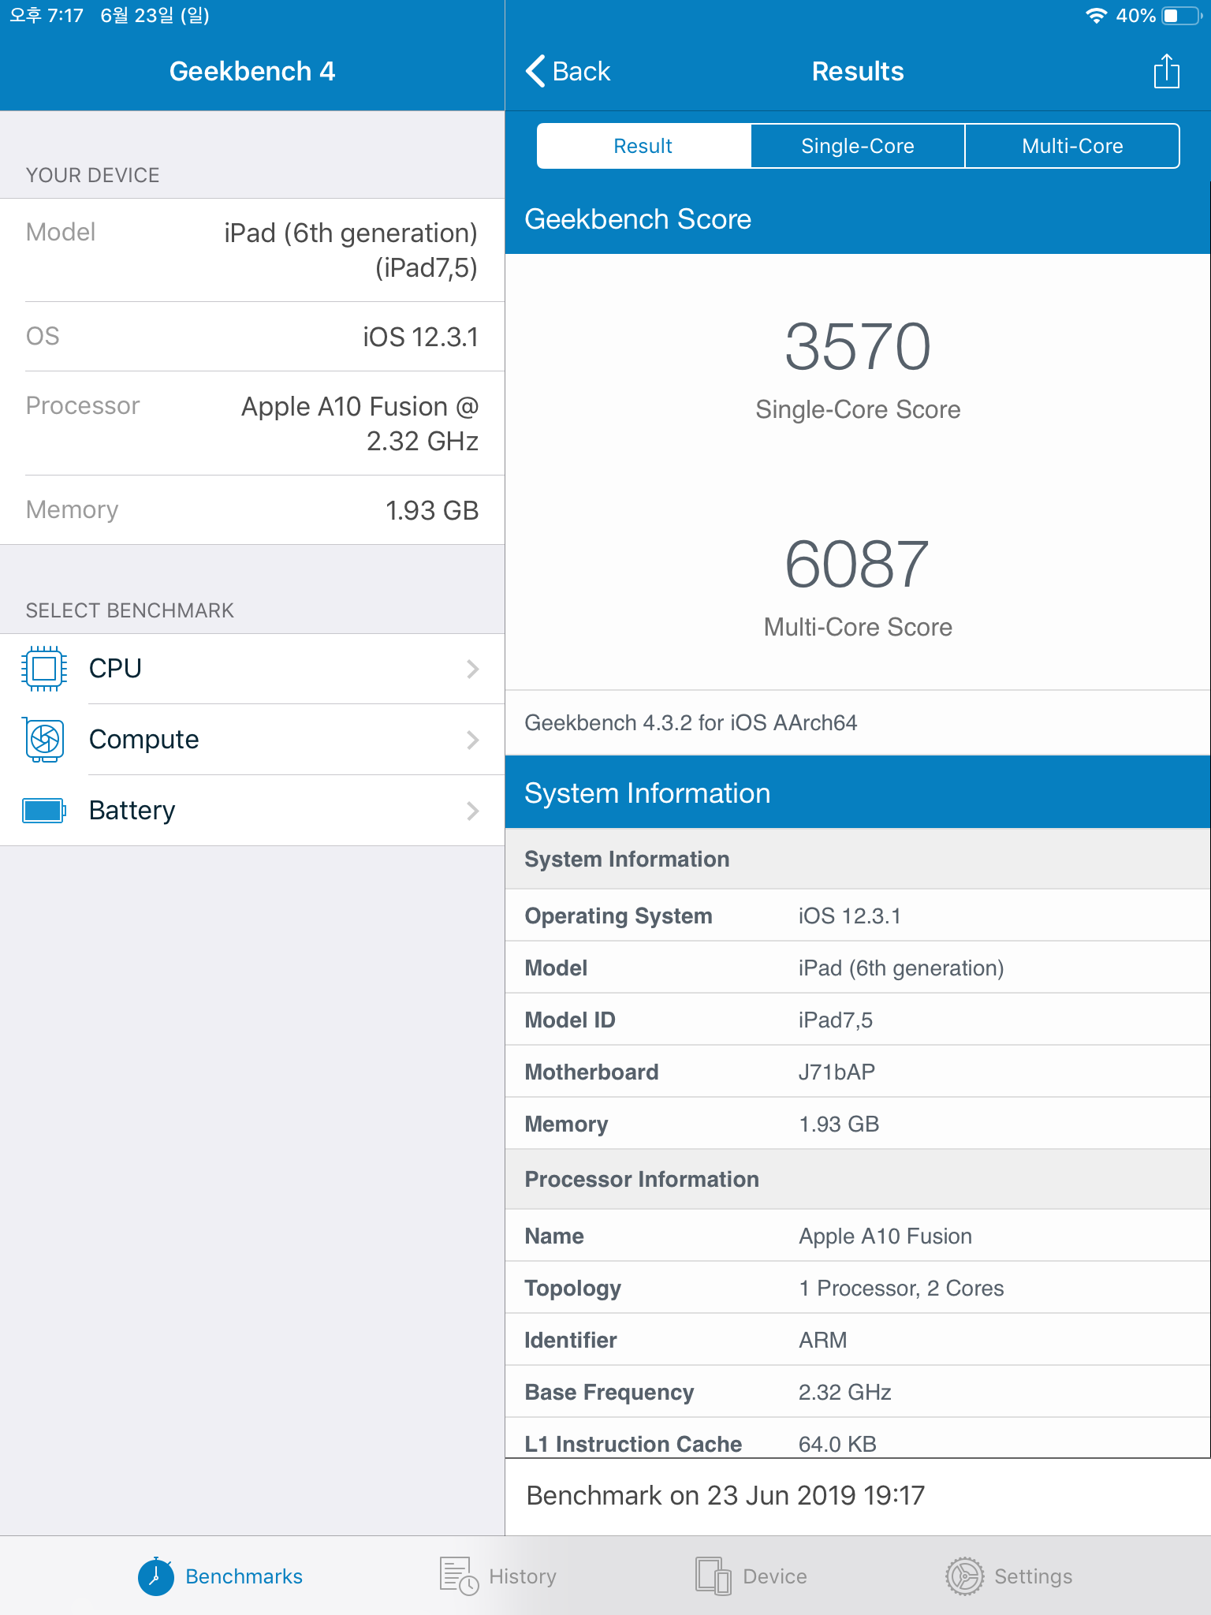Open the Device tab label
1211x1615 pixels.
(x=775, y=1576)
